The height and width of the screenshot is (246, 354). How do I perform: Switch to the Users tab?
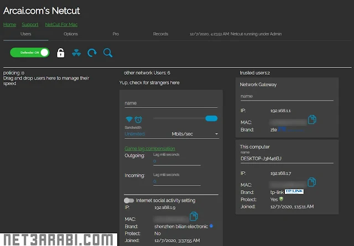[26, 34]
